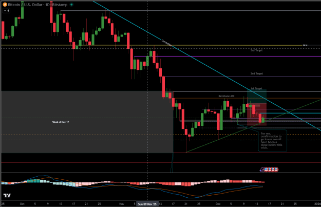Click the 'For me, confirmation to go lower' note

click(273, 141)
